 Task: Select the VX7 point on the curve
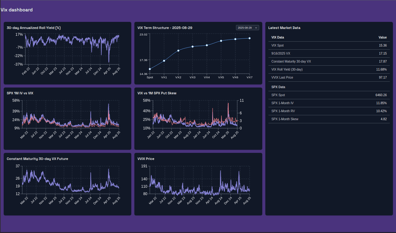tap(249, 38)
